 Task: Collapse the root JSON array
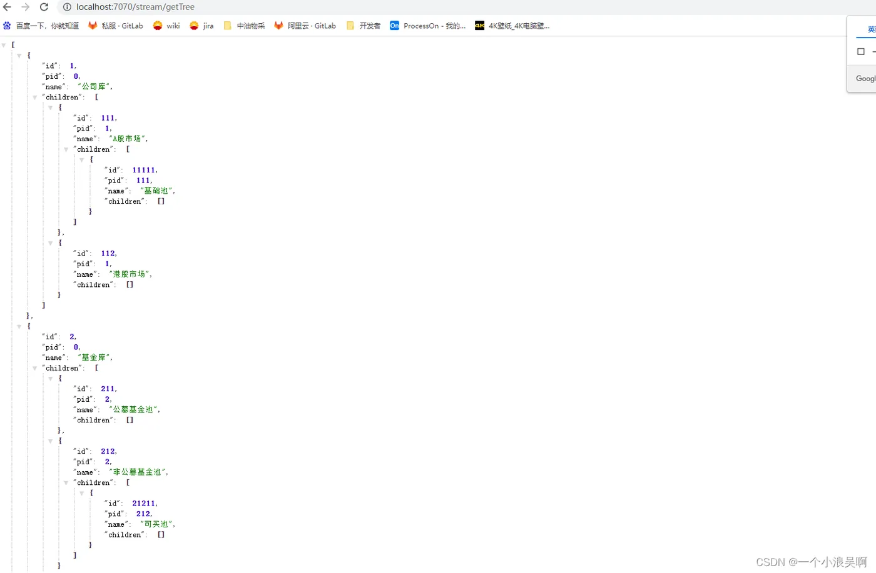[x=4, y=45]
